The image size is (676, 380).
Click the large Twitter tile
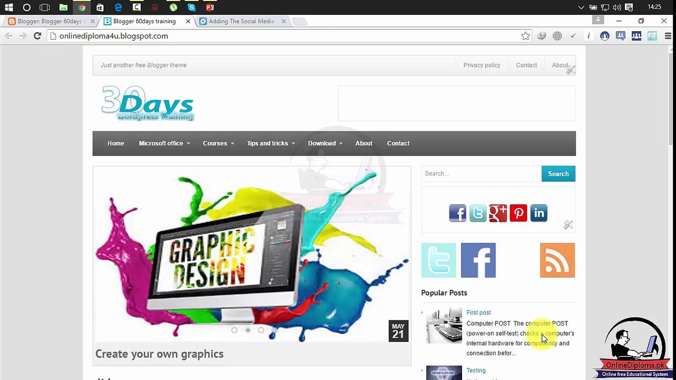point(438,260)
